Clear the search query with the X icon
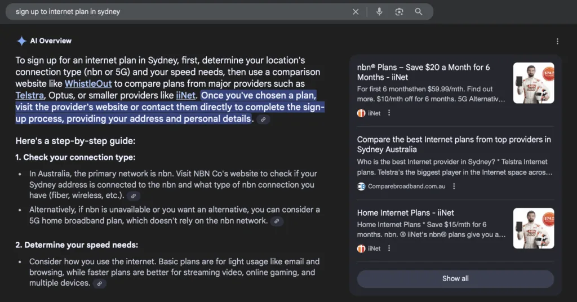The width and height of the screenshot is (577, 302). pyautogui.click(x=356, y=12)
